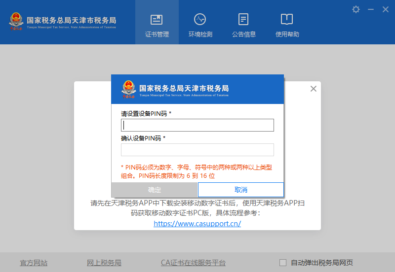Image resolution: width=395 pixels, height=272 pixels.
Task: Switch to 环境检测 tab
Action: tap(200, 25)
